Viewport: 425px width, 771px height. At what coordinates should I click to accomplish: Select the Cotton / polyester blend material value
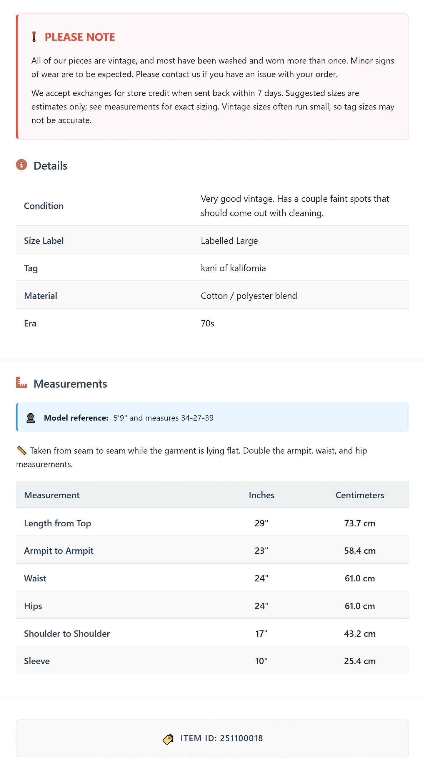click(x=249, y=296)
